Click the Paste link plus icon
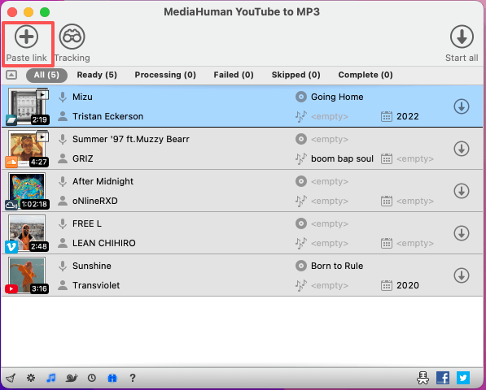 point(26,37)
